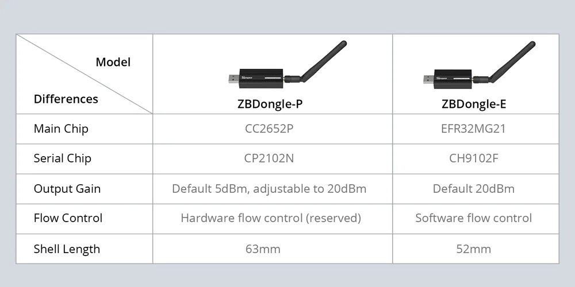This screenshot has height=287, width=575.
Task: Select the ZBDongle-E model heading
Action: pos(474,104)
